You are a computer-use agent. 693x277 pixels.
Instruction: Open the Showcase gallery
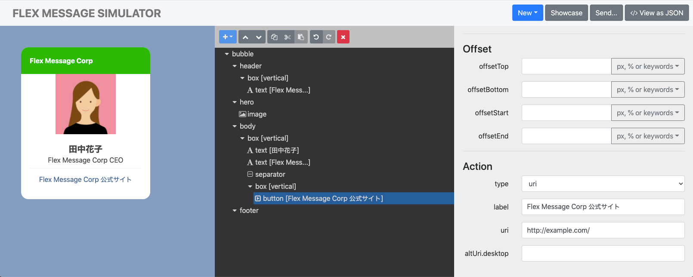click(566, 13)
